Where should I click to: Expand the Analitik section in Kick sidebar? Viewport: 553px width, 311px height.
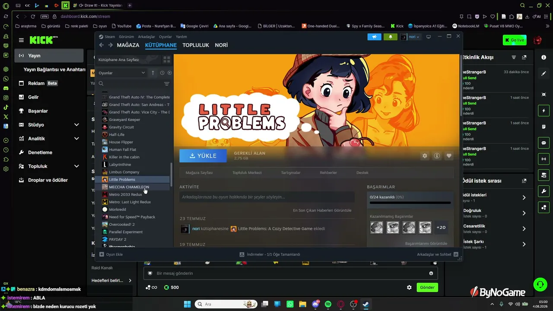click(76, 139)
